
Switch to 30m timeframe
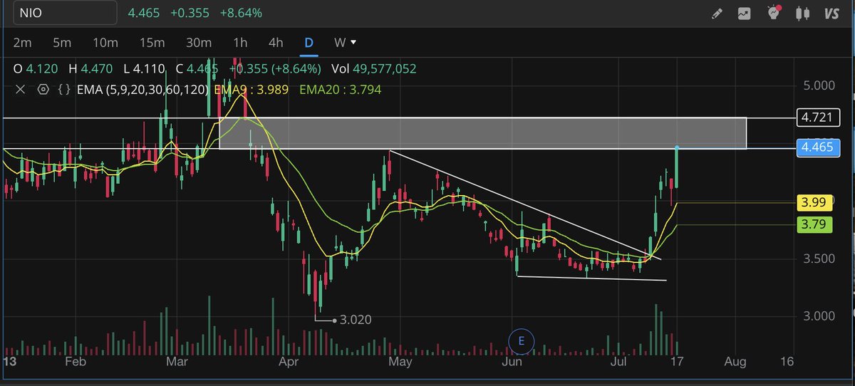tap(198, 43)
